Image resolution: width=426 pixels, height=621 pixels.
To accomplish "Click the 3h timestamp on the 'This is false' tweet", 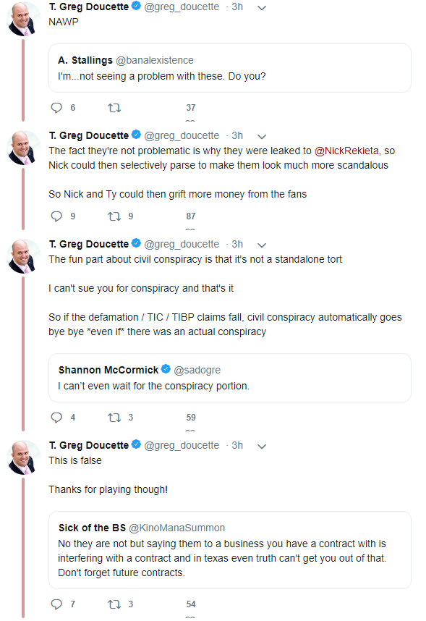I will [x=237, y=446].
